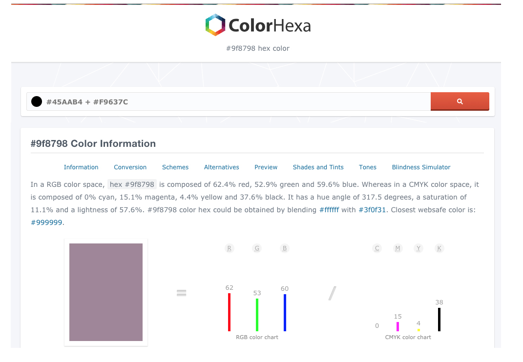
Task: Switch to the Conversion tab
Action: pyautogui.click(x=130, y=167)
